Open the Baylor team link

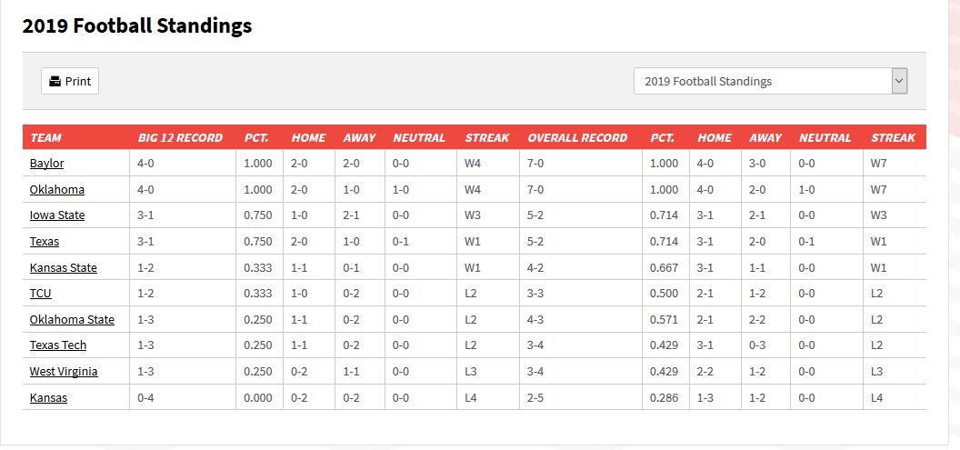click(46, 164)
